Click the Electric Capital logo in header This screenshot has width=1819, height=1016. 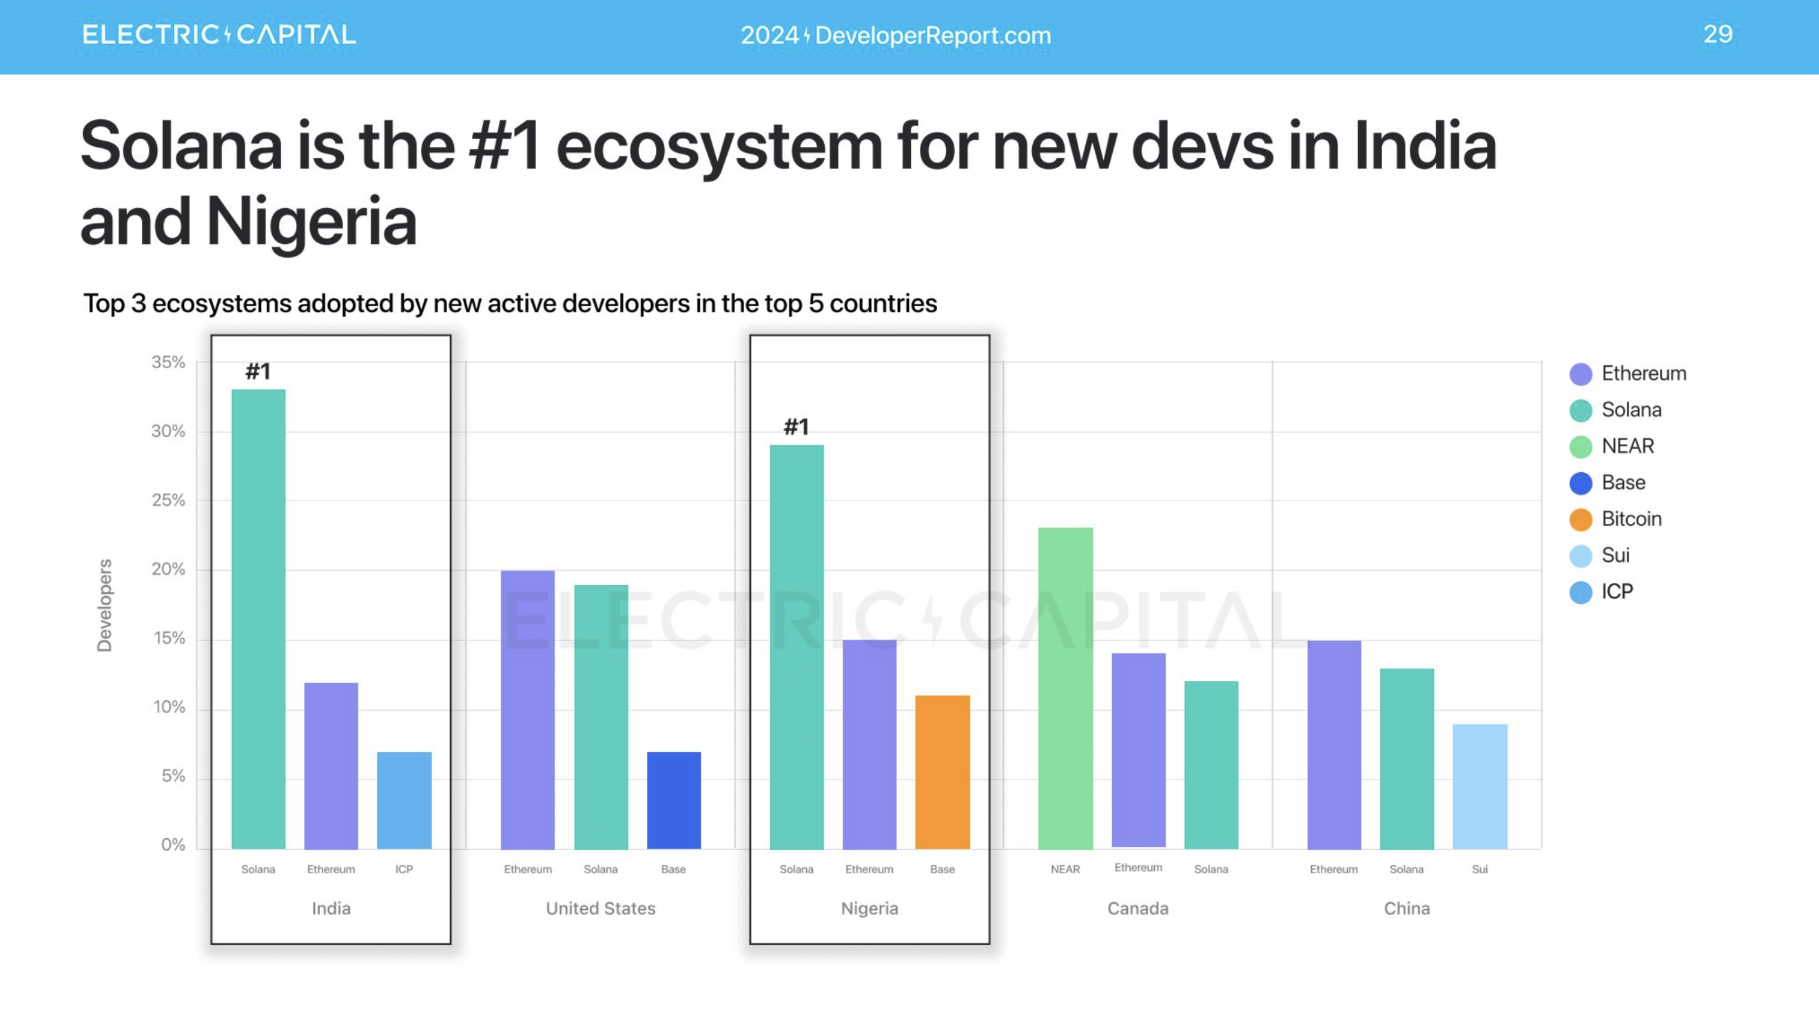(x=219, y=34)
